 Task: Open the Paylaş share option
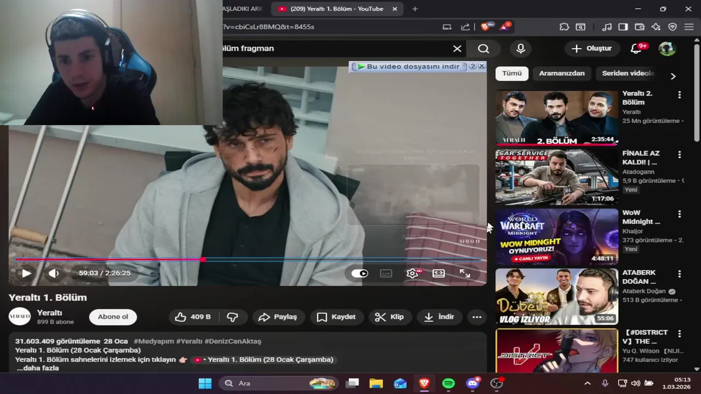tap(278, 317)
